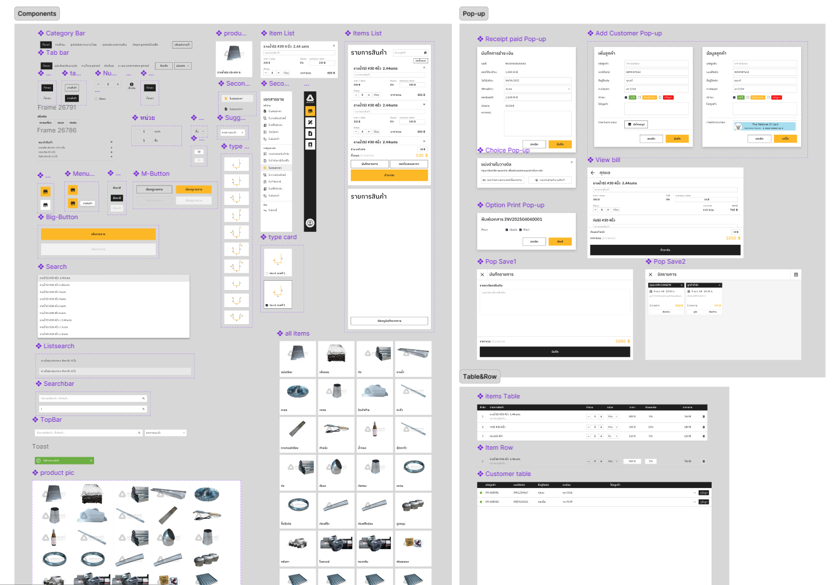Image resolution: width=840 pixels, height=585 pixels.
Task: Click the document icon in the dark sidebar
Action: click(310, 134)
